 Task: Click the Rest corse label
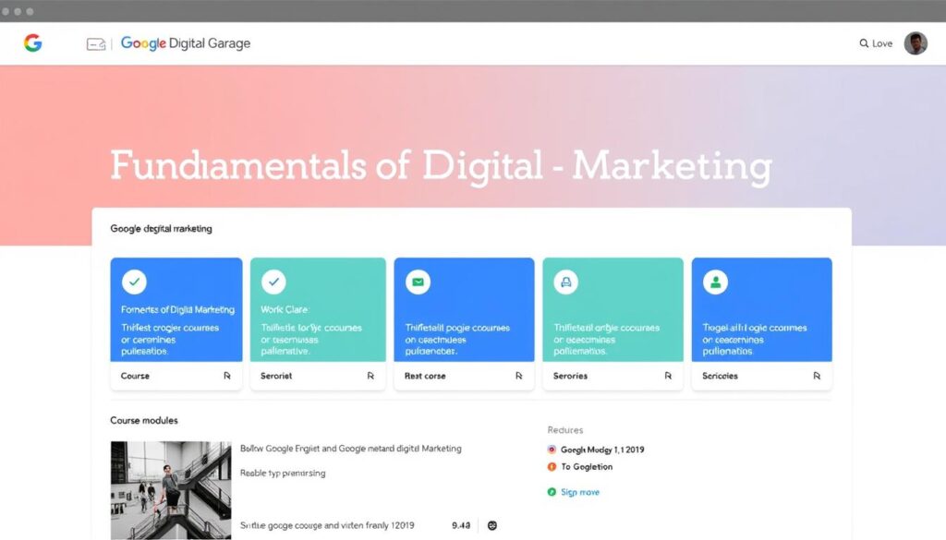(425, 376)
